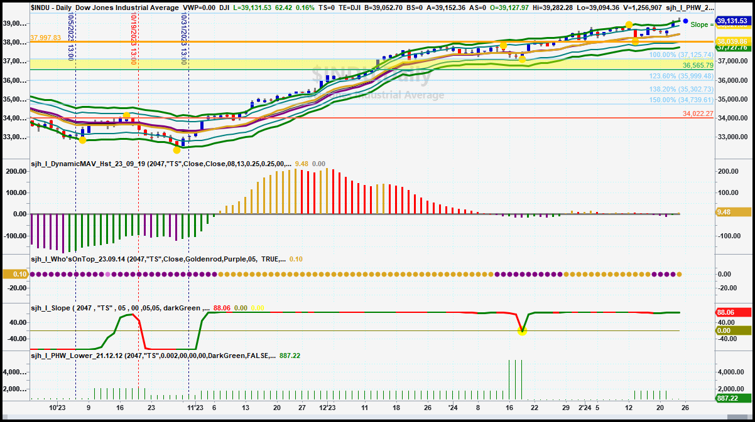
Task: Click 0.10 in the Who'sOnTop title line
Action: click(296, 258)
